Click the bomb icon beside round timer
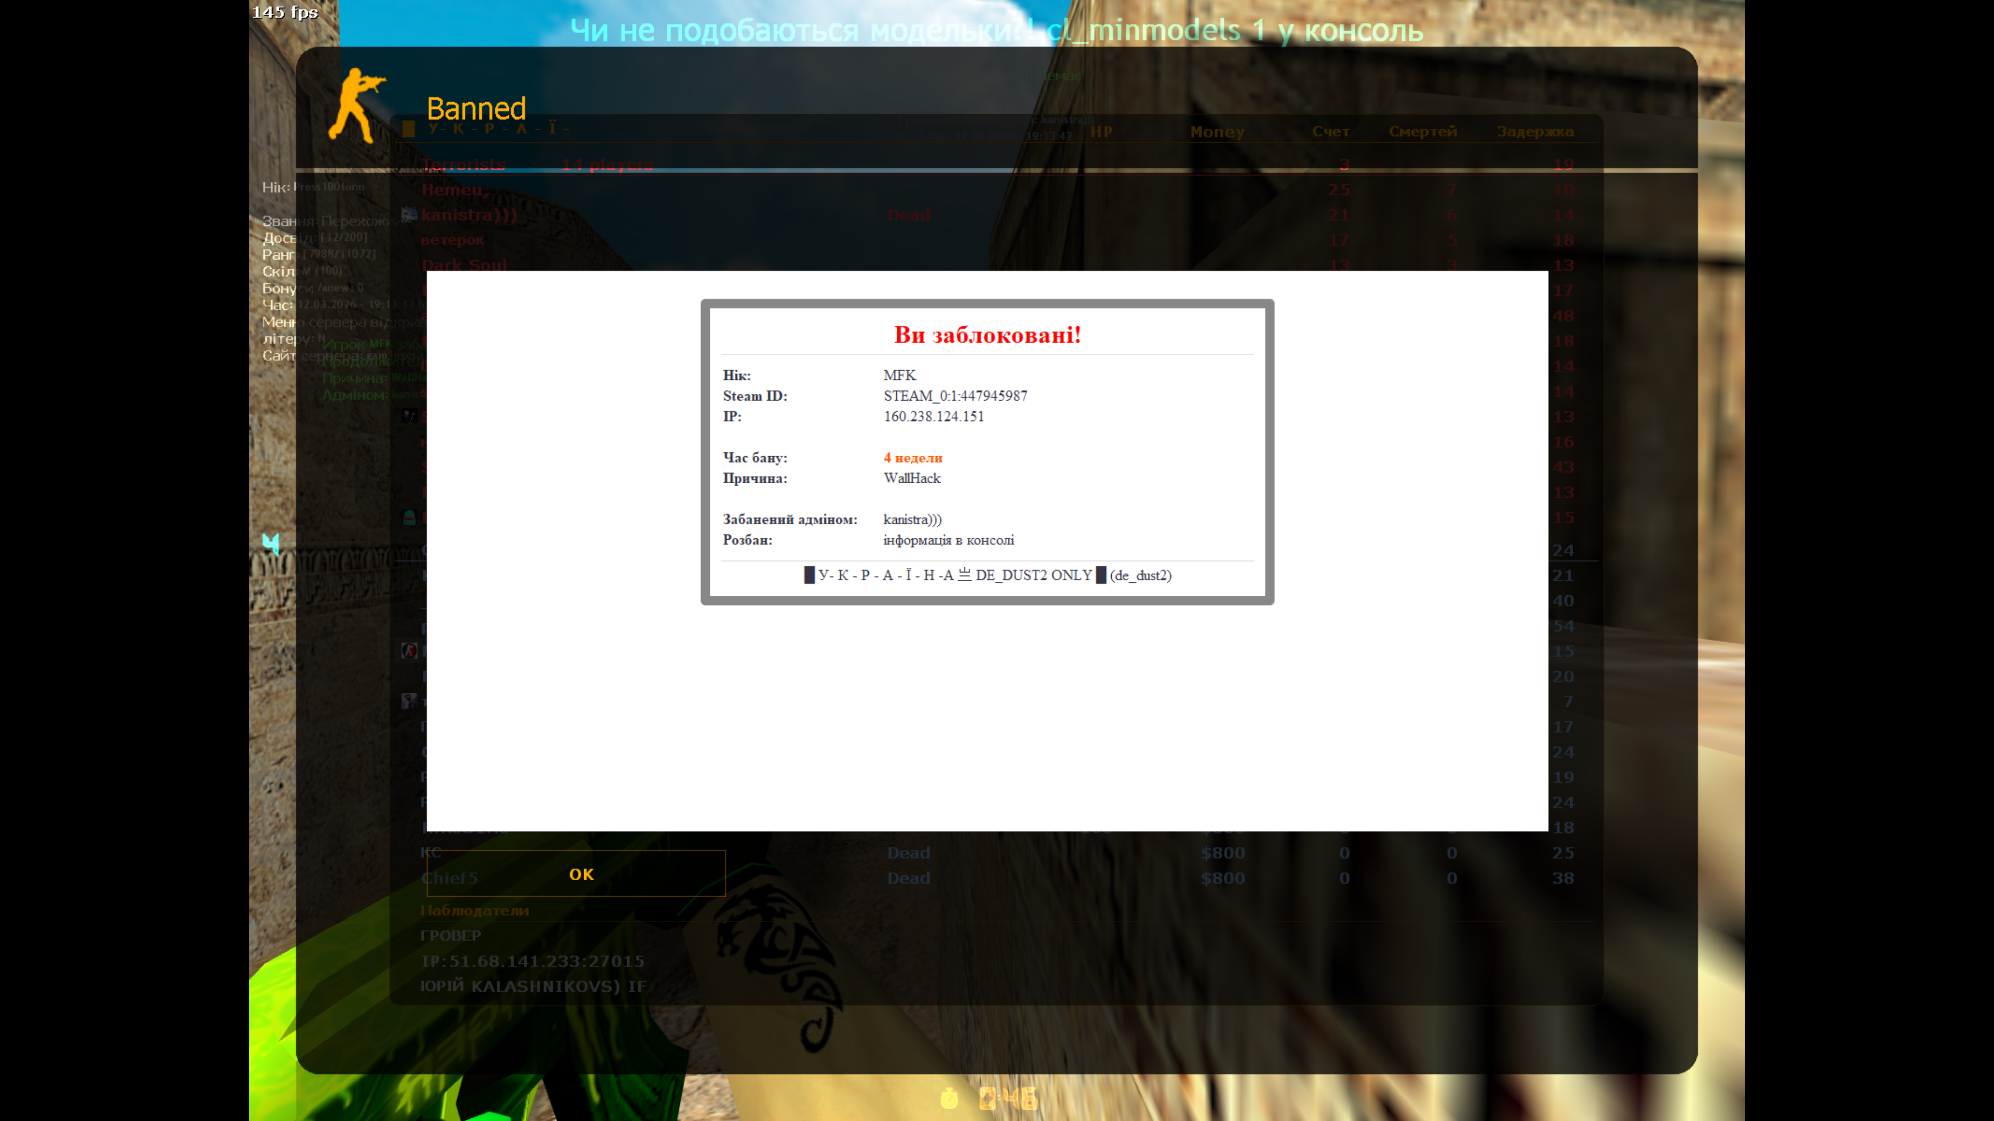Viewport: 1994px width, 1121px height. pyautogui.click(x=987, y=1099)
